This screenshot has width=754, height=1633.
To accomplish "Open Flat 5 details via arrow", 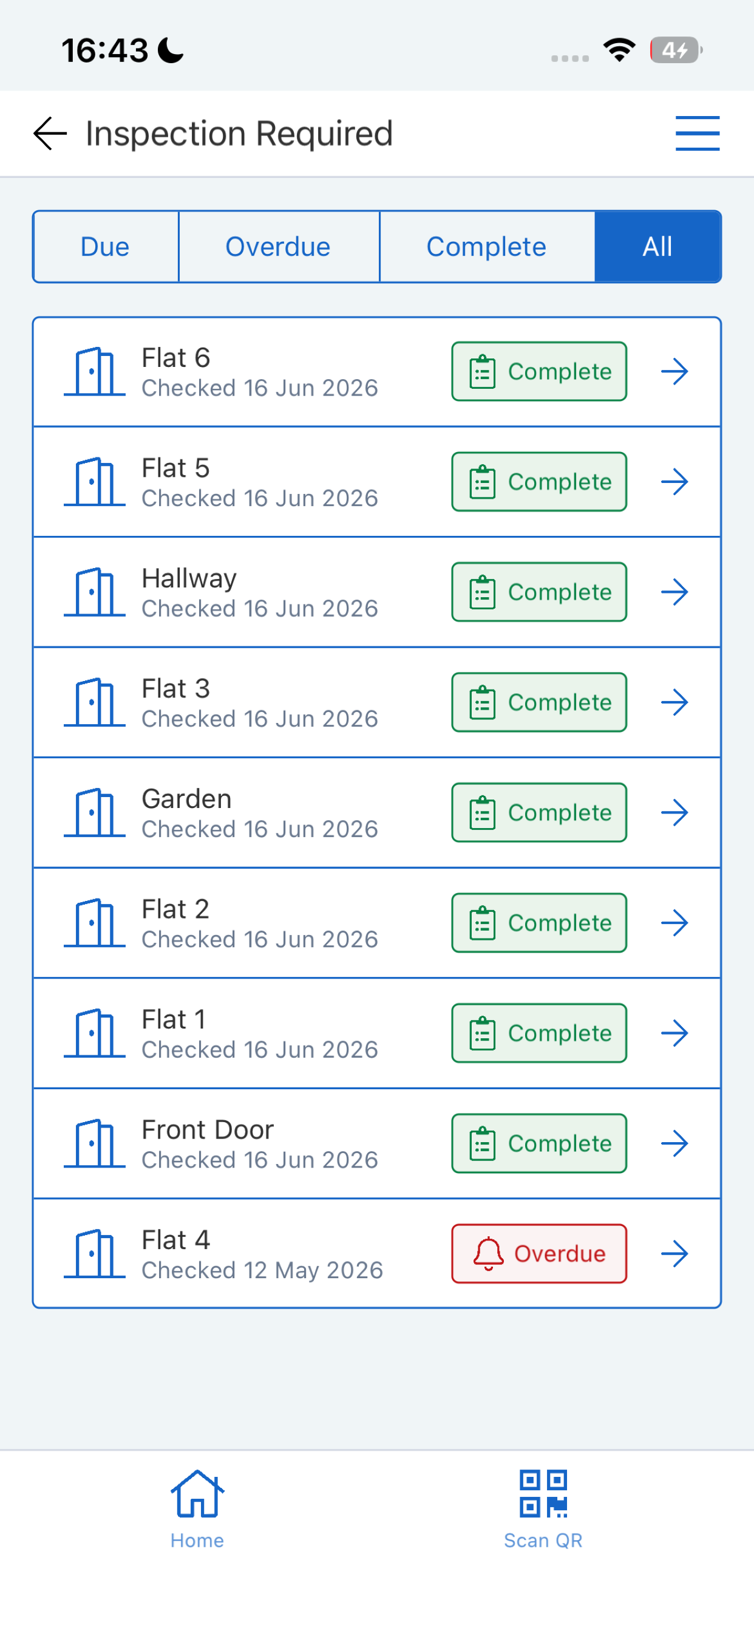I will (674, 482).
